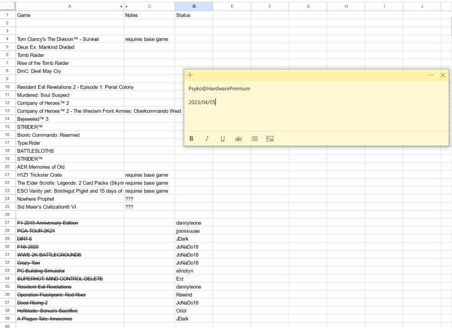
Task: Select column A header
Action: click(70, 6)
